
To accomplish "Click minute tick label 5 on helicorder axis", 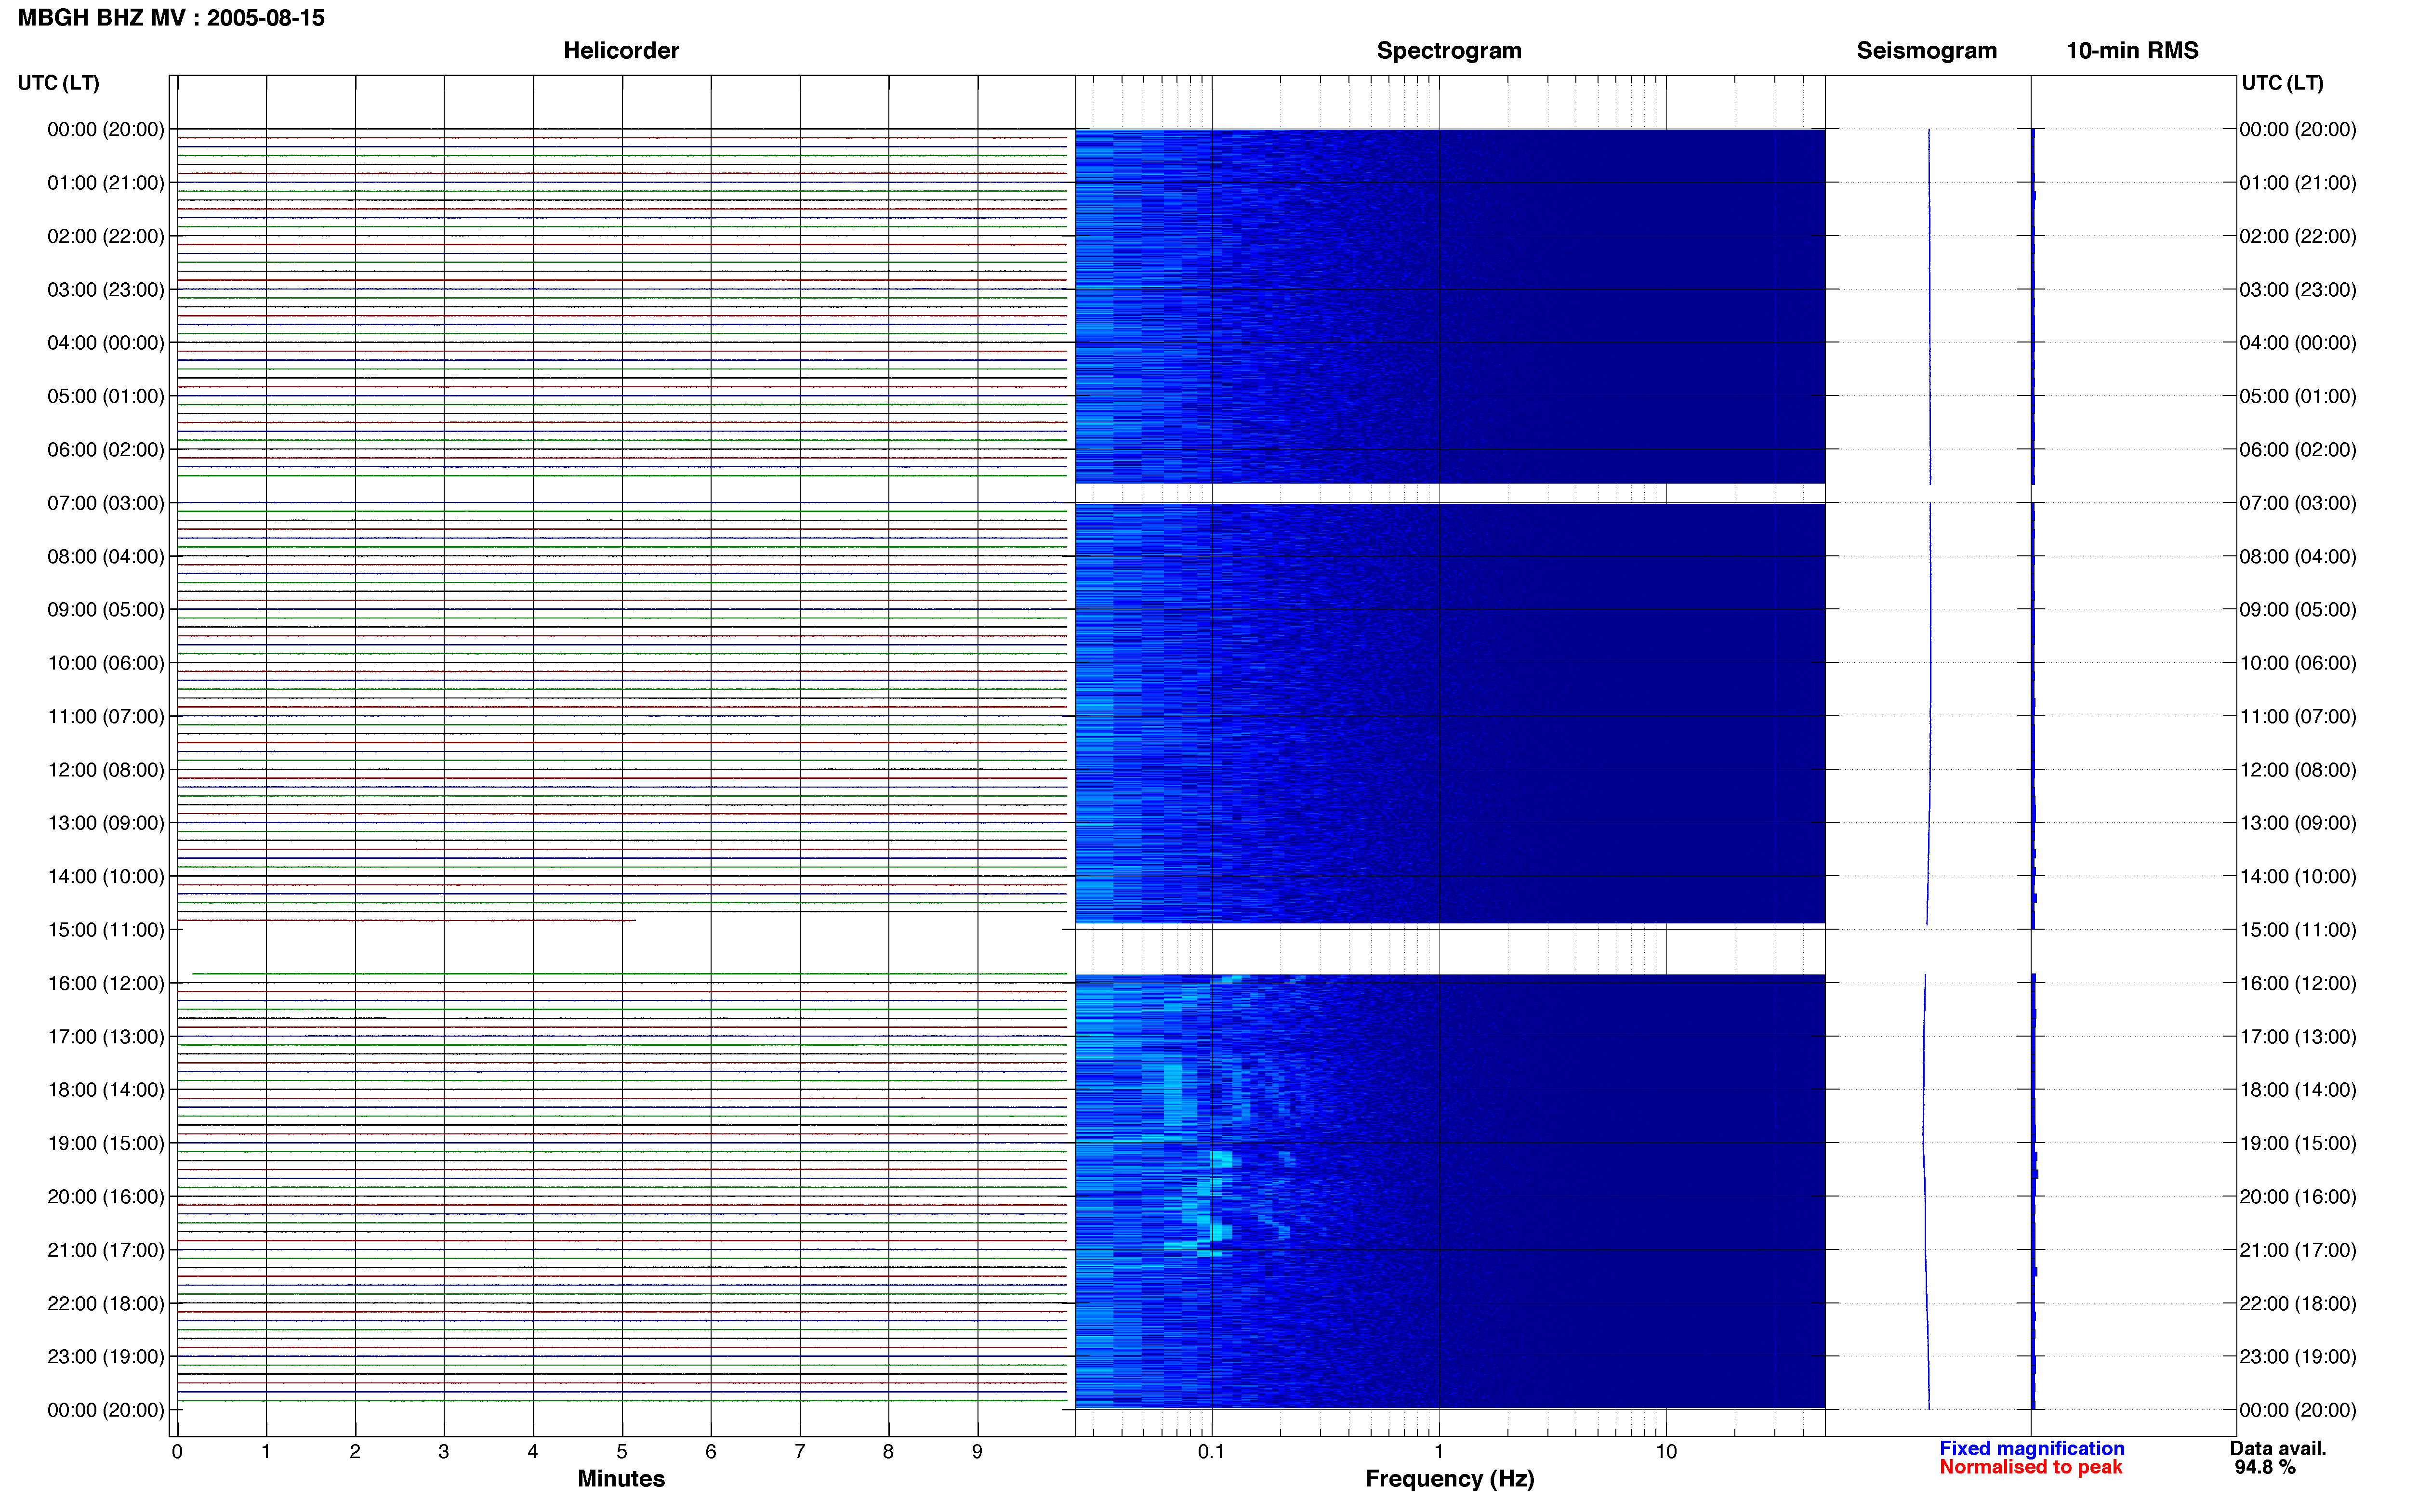I will (622, 1451).
